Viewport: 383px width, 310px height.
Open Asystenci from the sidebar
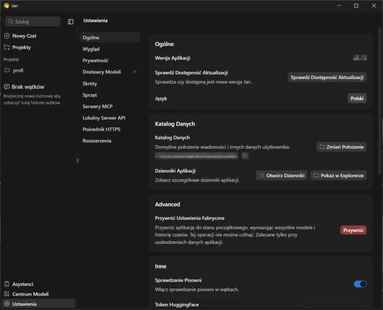22,284
